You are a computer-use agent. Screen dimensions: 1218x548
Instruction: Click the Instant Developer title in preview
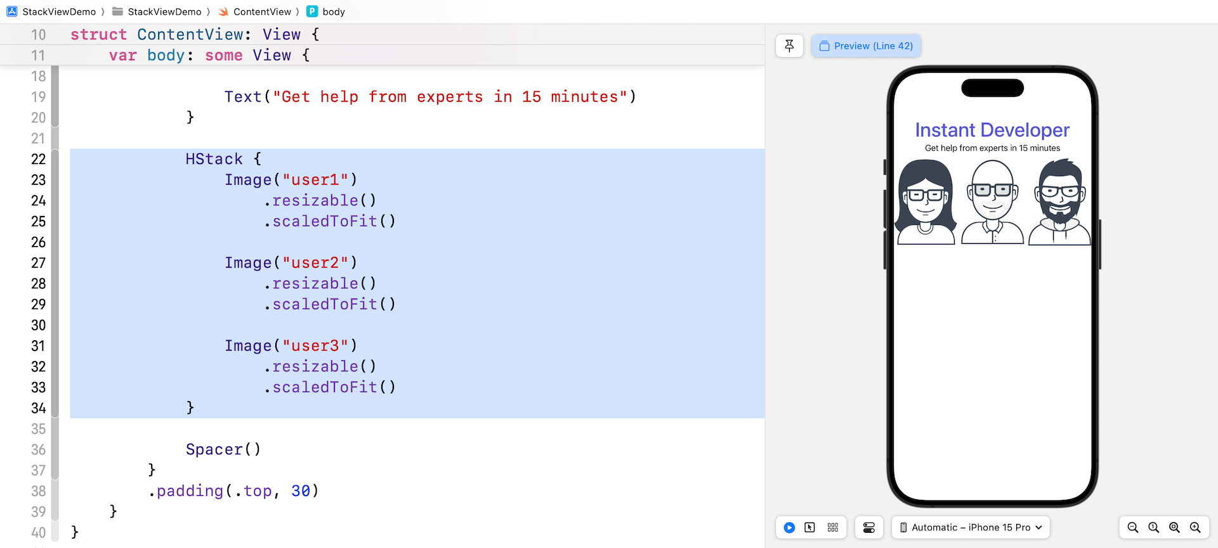coord(992,130)
